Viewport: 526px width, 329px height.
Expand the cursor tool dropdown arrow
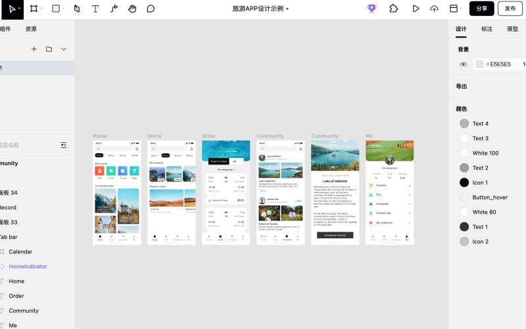[20, 9]
